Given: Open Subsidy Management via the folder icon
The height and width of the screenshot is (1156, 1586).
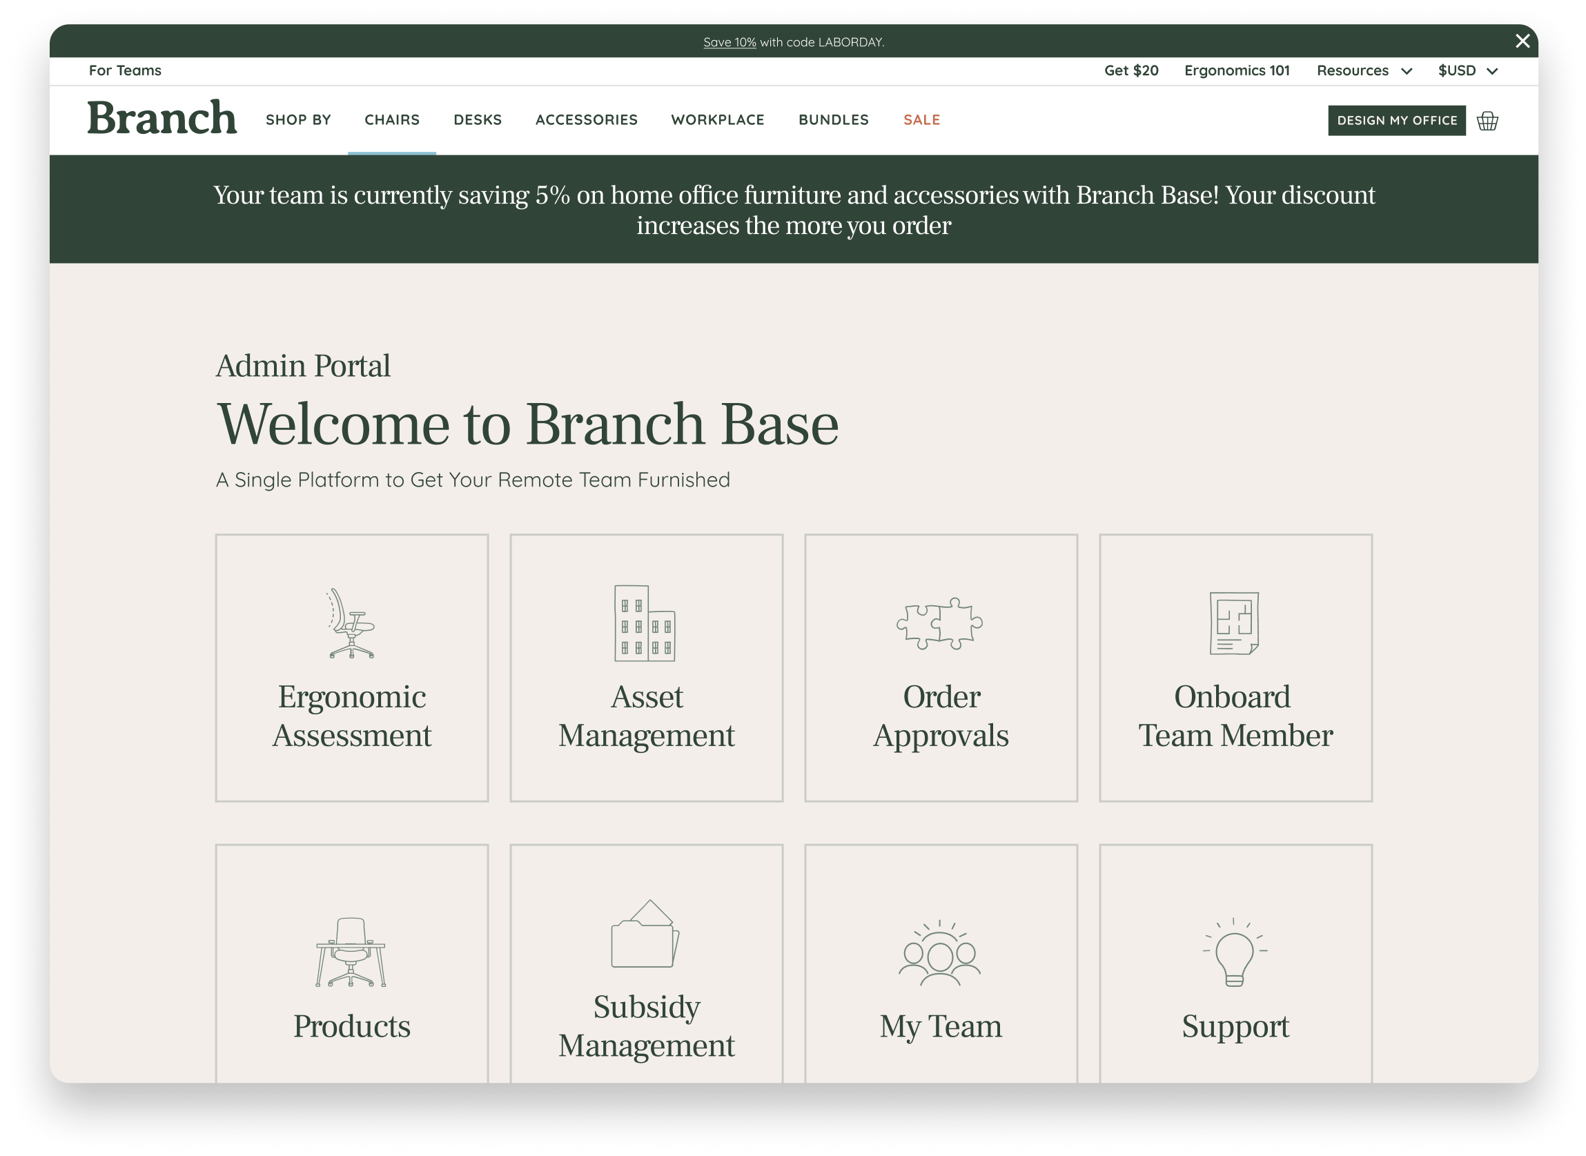Looking at the screenshot, I should point(645,934).
